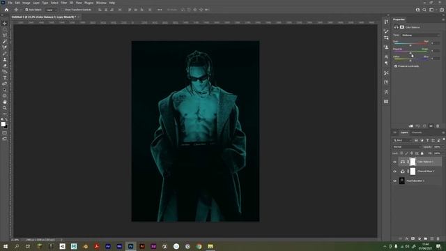Image resolution: width=446 pixels, height=251 pixels.
Task: Toggle adjustment visibility eye in Properties panel
Action: (x=431, y=125)
